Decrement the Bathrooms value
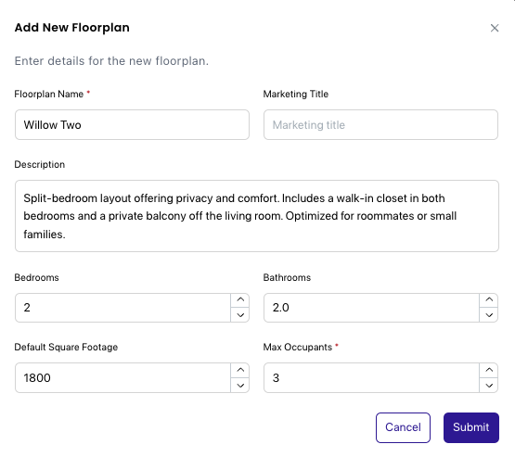This screenshot has height=457, width=515. pyautogui.click(x=489, y=315)
